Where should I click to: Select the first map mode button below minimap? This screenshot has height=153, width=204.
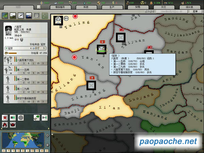(x=4, y=151)
